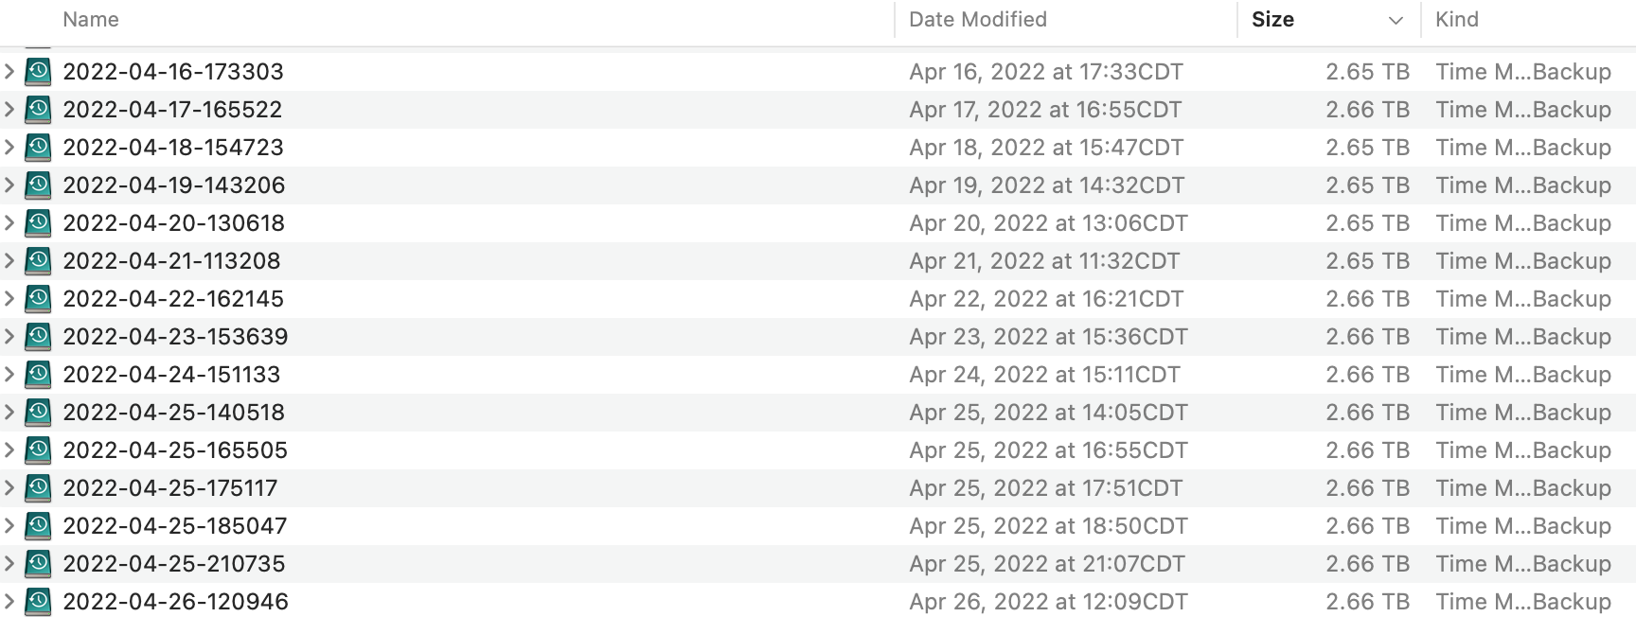Expand the 2022-04-25-175117 backup chevron
This screenshot has width=1636, height=617.
tap(9, 488)
